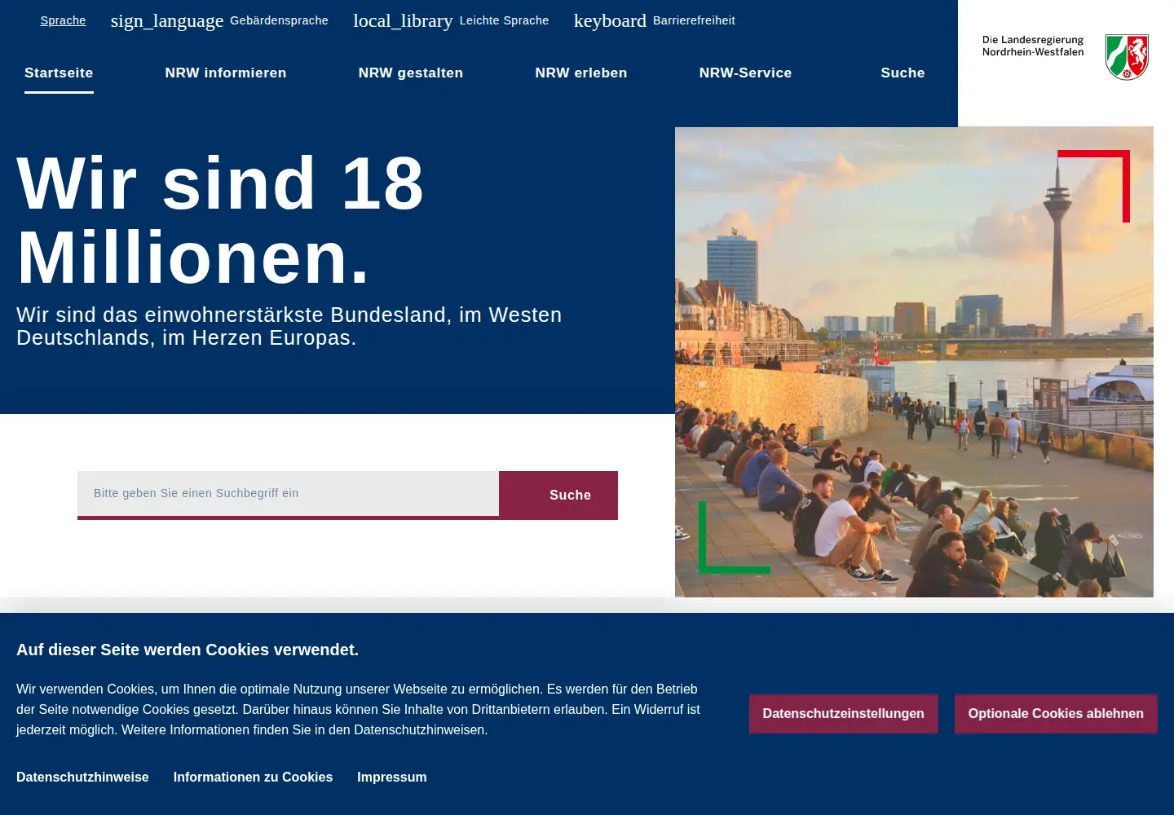Open the Datenschutzhinweise link
The width and height of the screenshot is (1174, 815).
pyautogui.click(x=82, y=777)
